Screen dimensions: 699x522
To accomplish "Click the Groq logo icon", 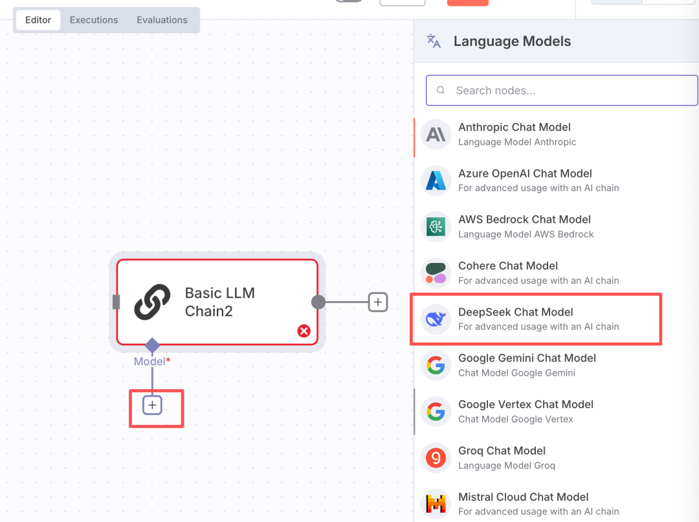I will pos(436,458).
